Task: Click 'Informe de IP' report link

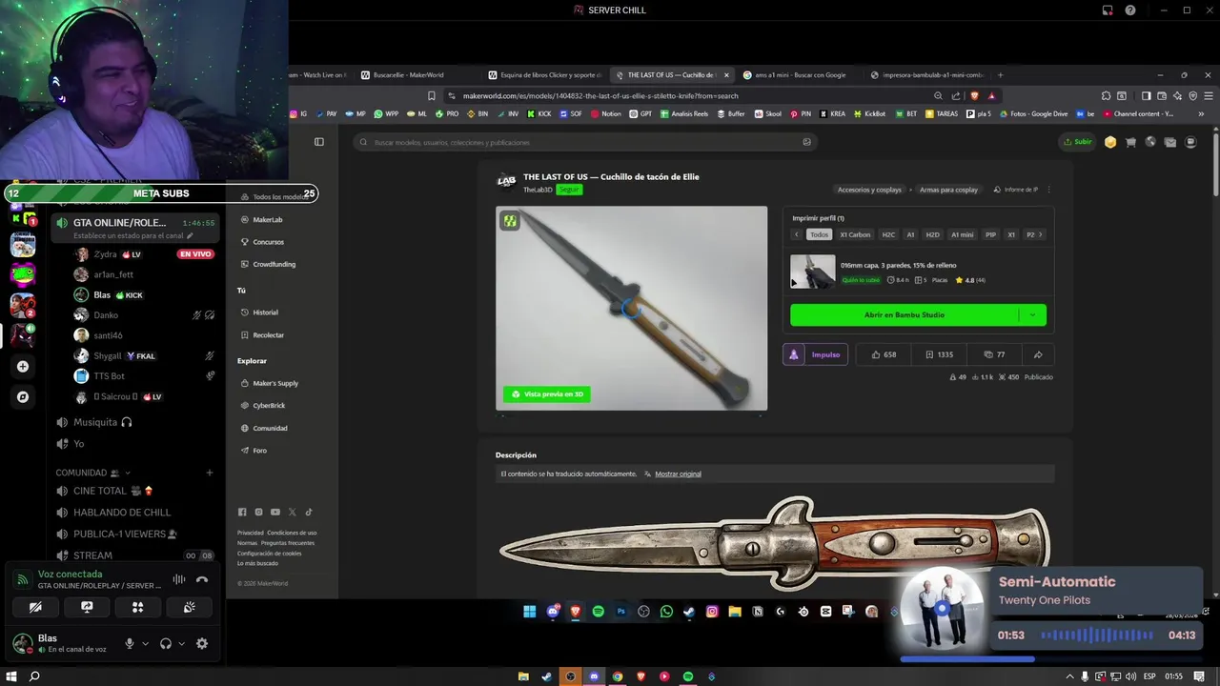Action: [x=1015, y=190]
